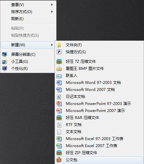Click the contact card icon beside 联系人
Image resolution: width=144 pixels, height=164 pixels.
(59, 76)
